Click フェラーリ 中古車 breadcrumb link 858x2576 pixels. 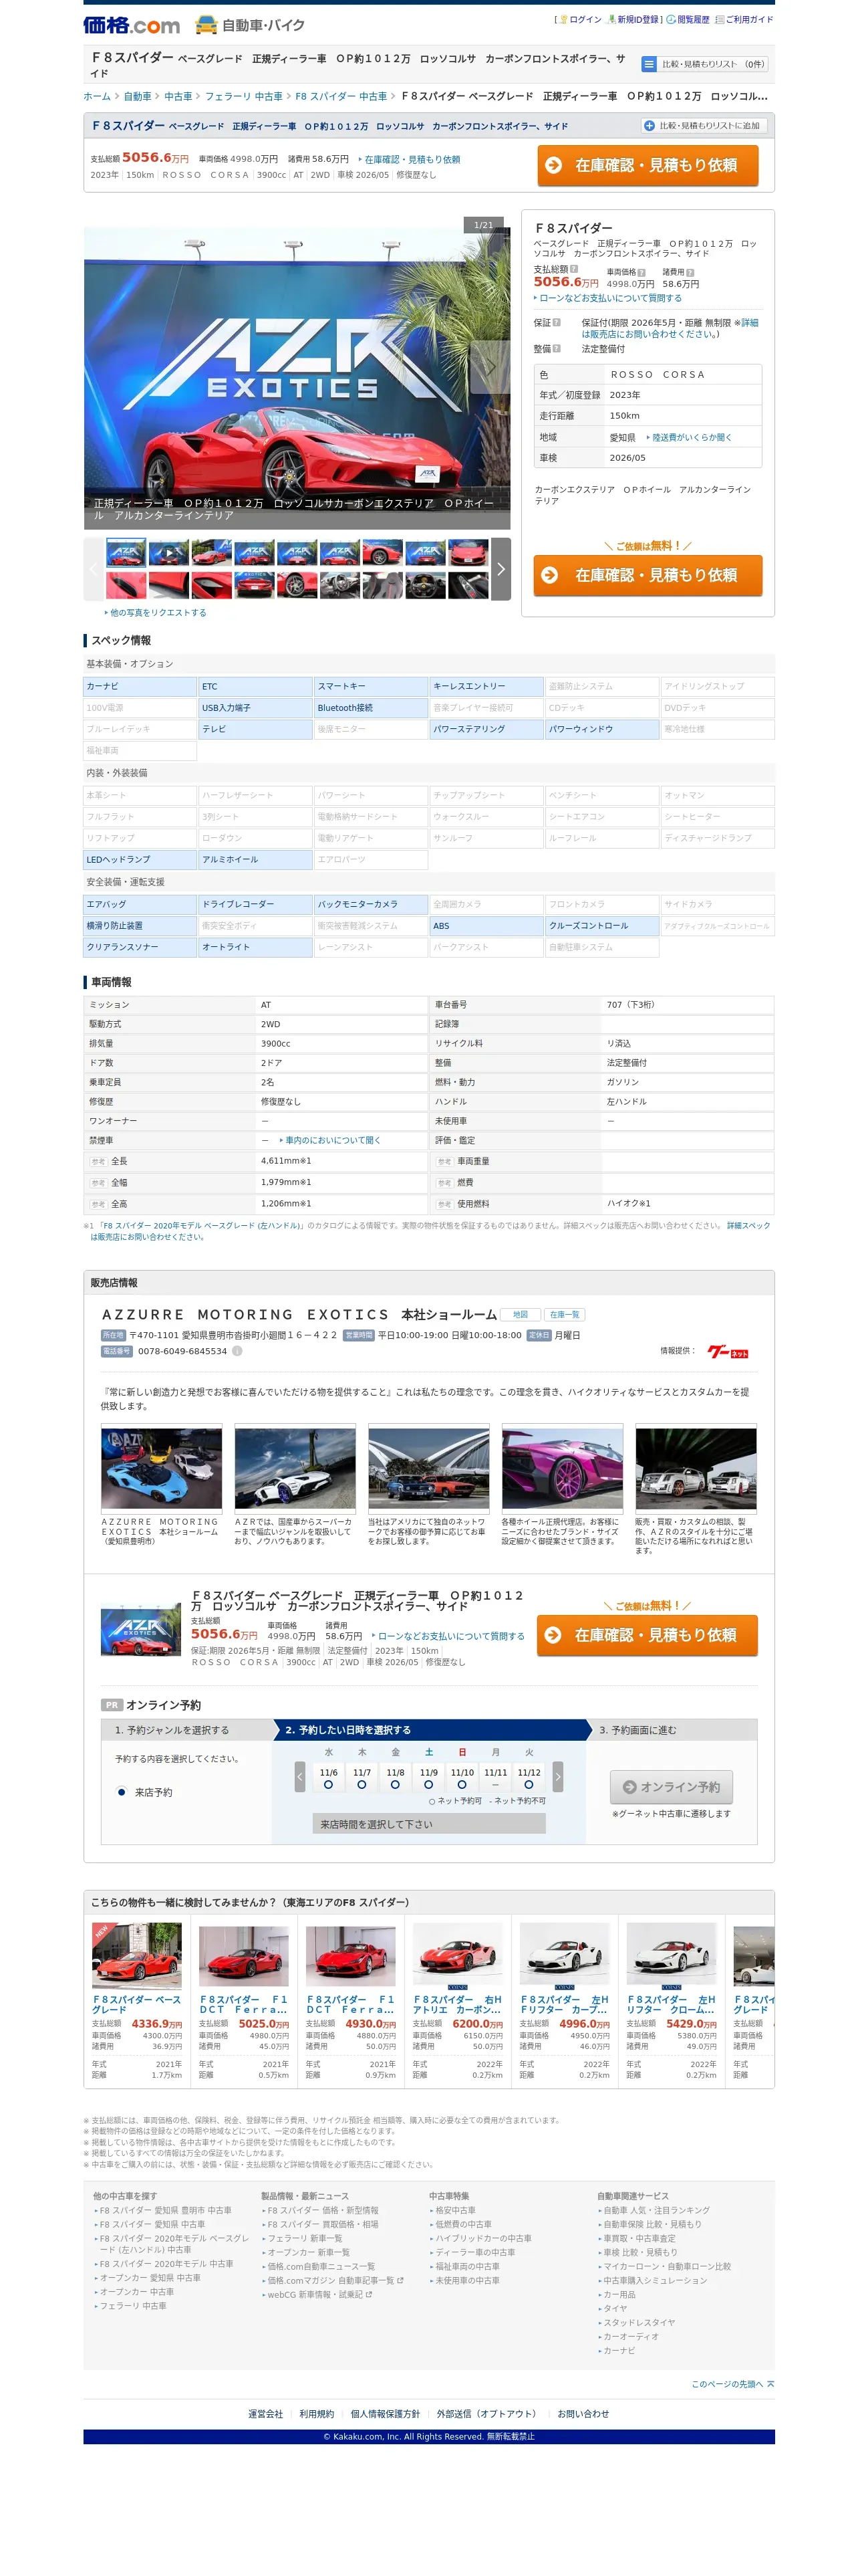click(244, 97)
